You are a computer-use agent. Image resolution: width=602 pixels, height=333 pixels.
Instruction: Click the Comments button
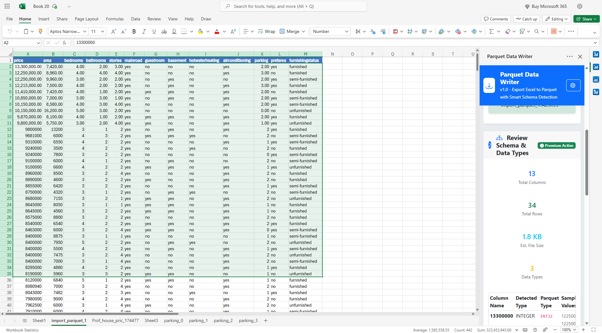(x=496, y=19)
